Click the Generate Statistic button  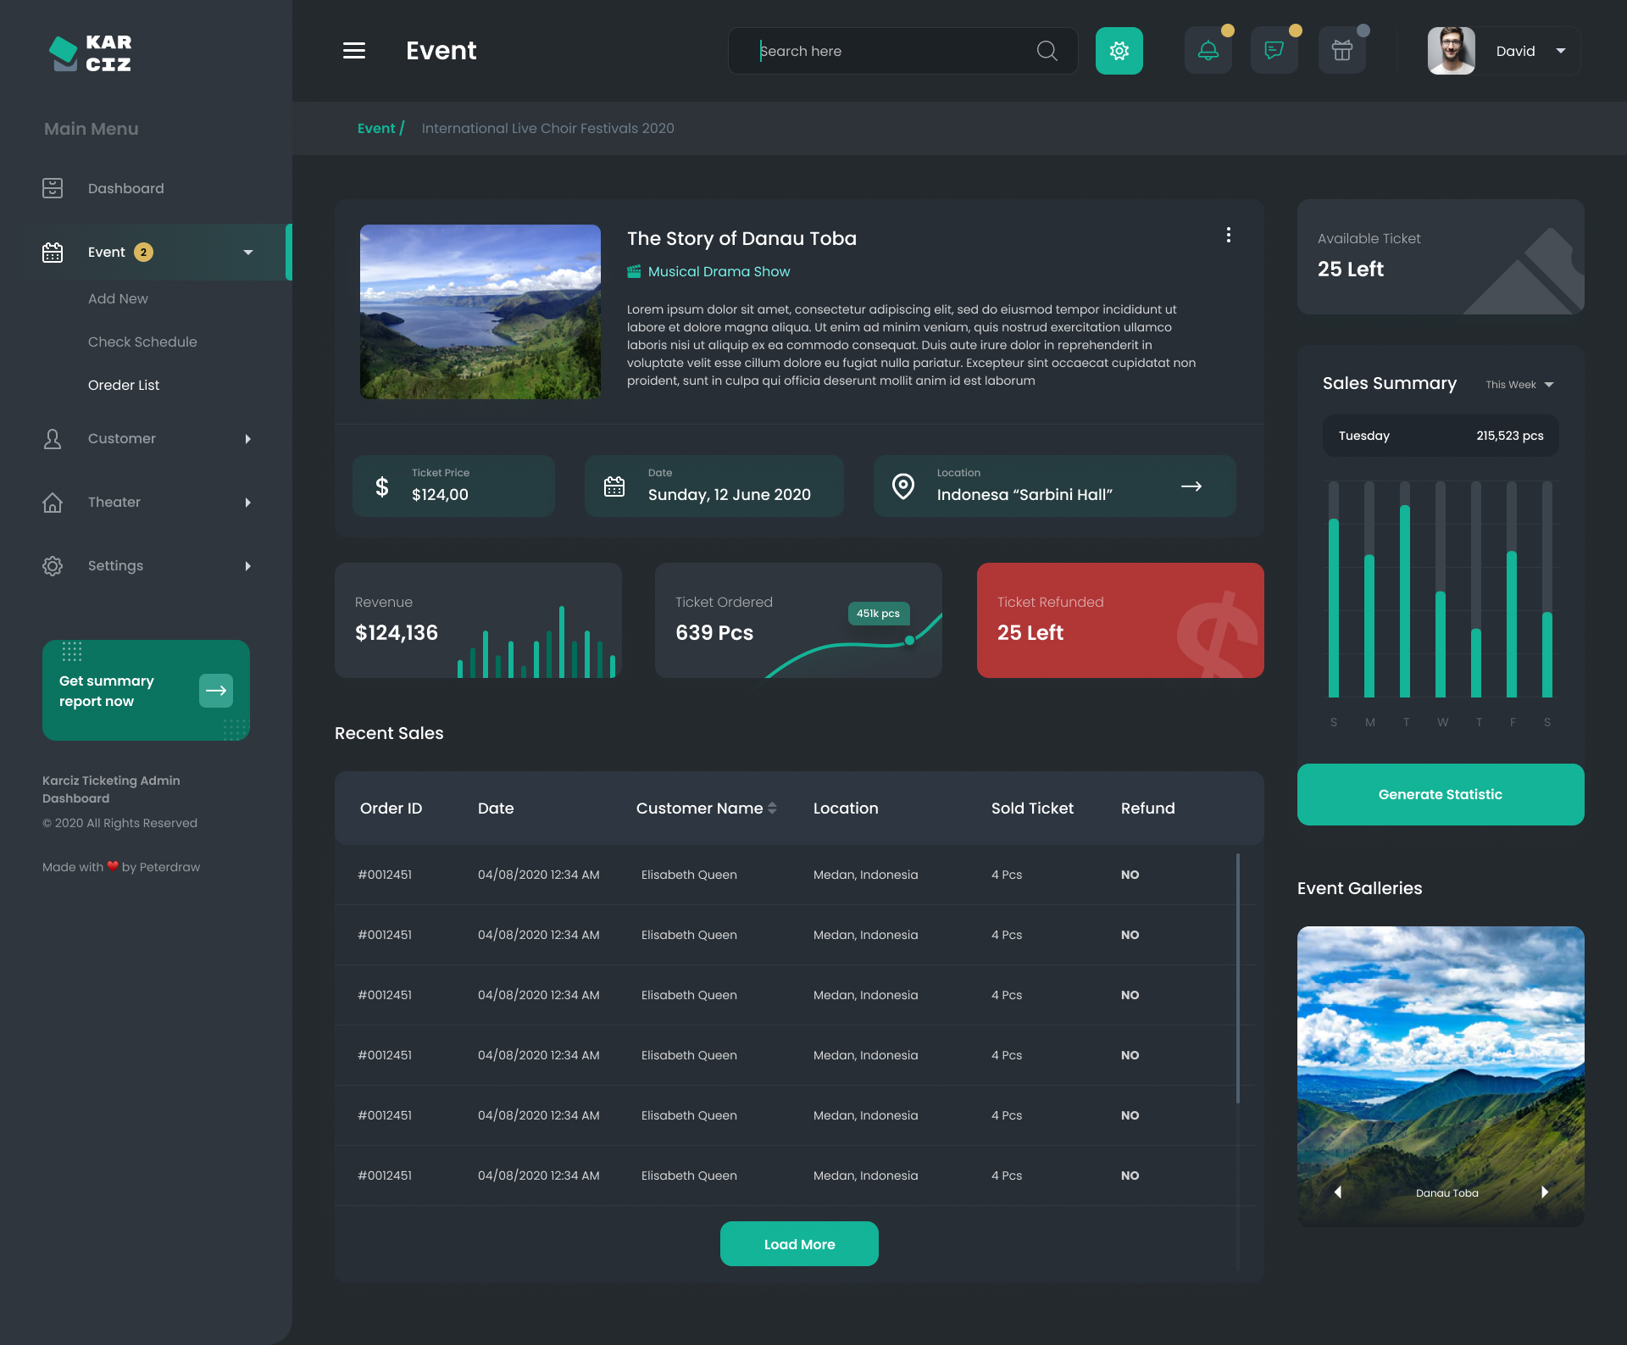(1440, 794)
